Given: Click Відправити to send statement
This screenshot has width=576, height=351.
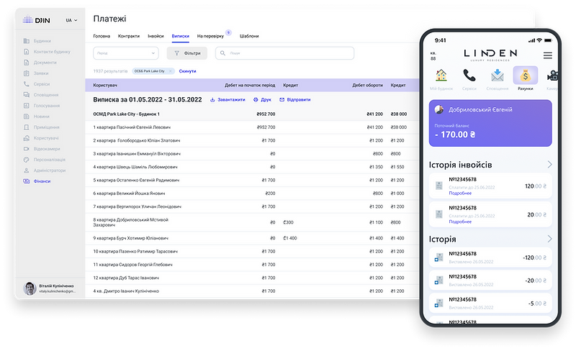Looking at the screenshot, I should pyautogui.click(x=295, y=99).
